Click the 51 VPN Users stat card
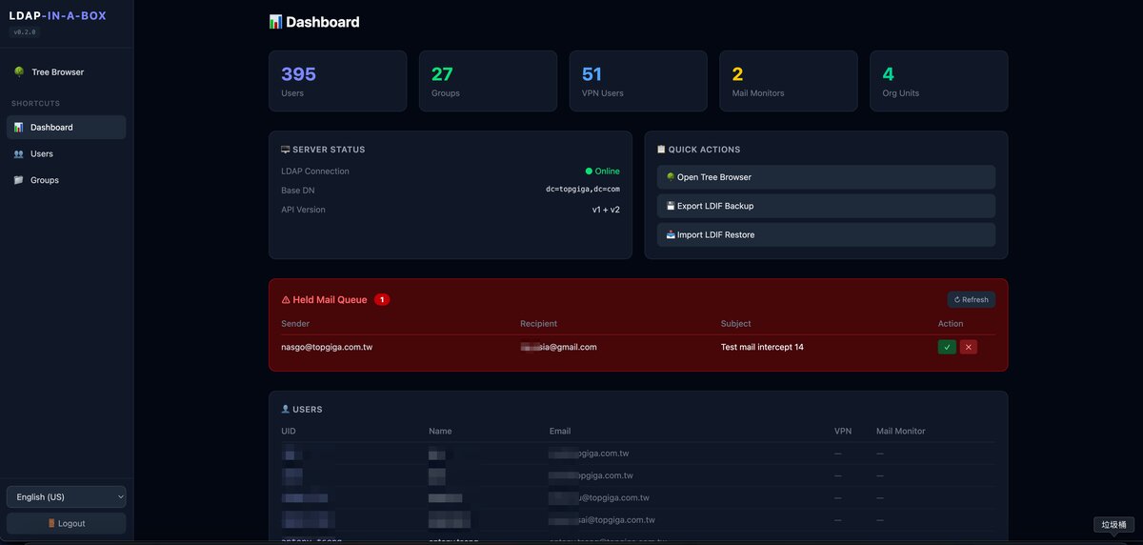This screenshot has width=1143, height=545. click(638, 81)
